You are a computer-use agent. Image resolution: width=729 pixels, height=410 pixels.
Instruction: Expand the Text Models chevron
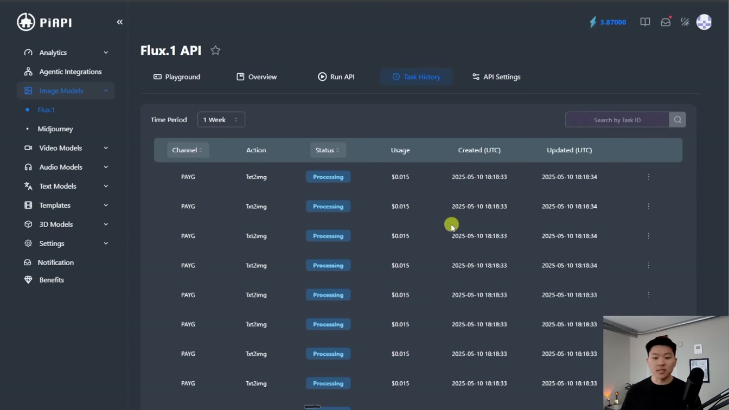pyautogui.click(x=106, y=186)
